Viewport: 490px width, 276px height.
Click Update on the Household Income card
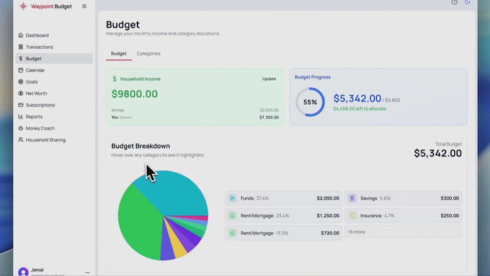tap(269, 79)
